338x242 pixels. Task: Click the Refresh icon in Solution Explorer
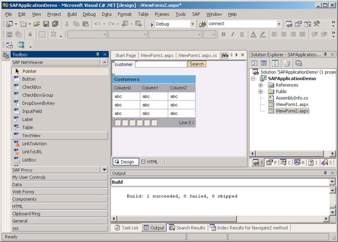click(x=275, y=63)
